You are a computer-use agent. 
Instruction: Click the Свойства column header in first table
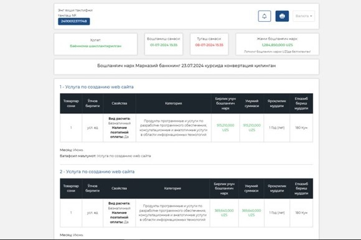pyautogui.click(x=120, y=103)
